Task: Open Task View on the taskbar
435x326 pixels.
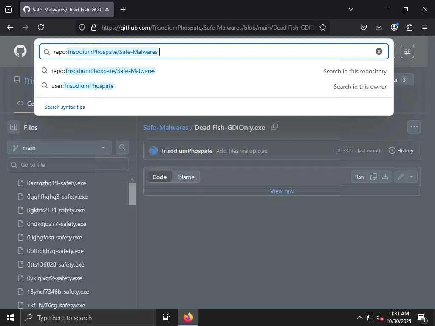Action: point(166,318)
